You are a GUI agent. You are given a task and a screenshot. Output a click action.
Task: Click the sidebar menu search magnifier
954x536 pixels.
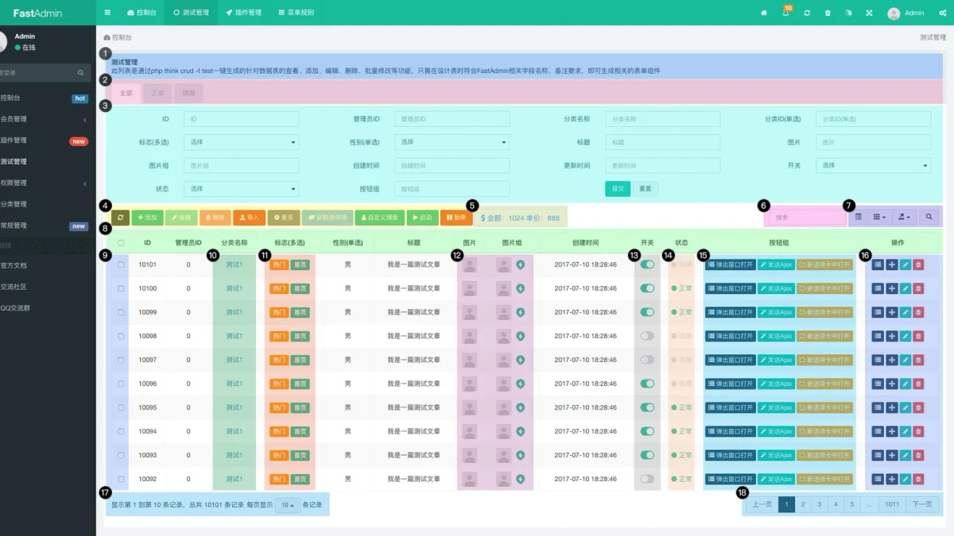80,72
